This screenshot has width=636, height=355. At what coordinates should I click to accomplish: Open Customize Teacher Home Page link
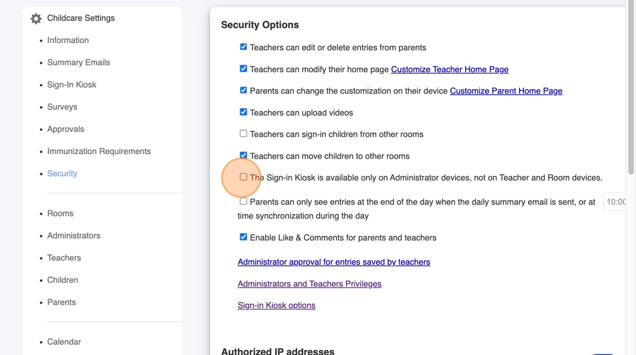pyautogui.click(x=449, y=69)
